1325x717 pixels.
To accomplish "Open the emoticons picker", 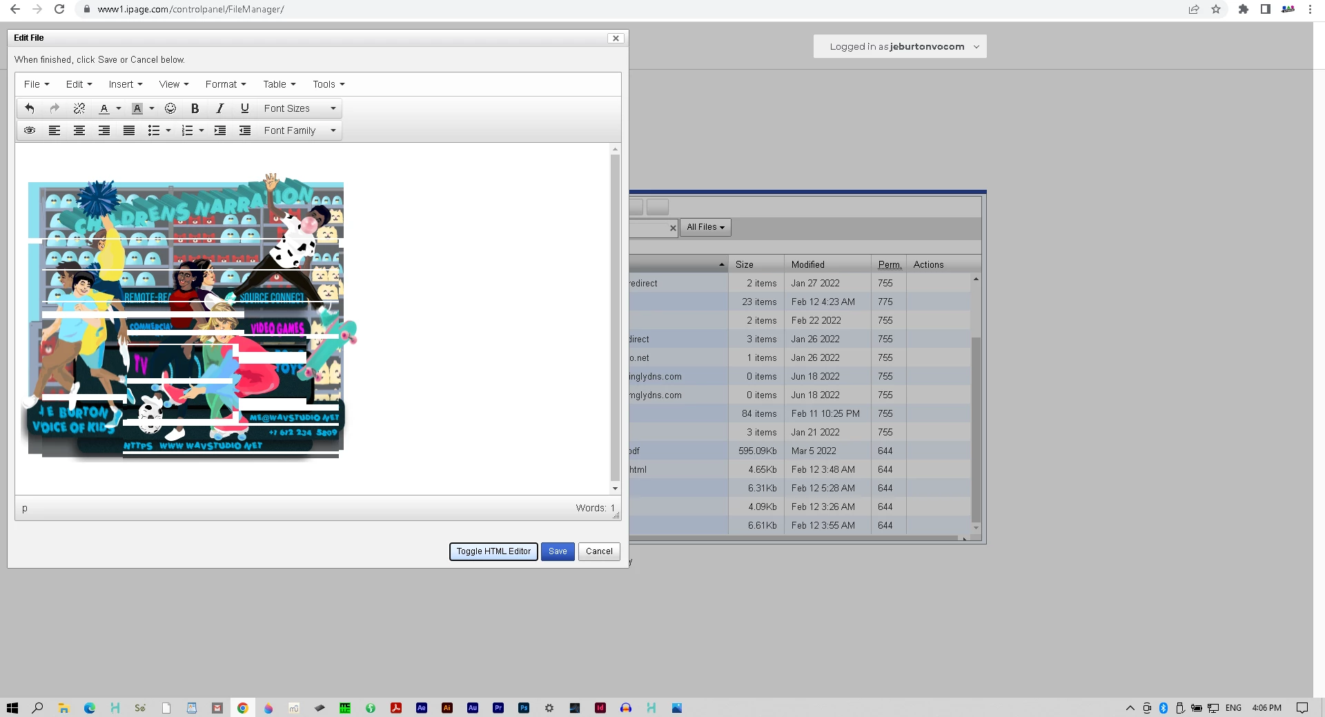I will coord(170,108).
